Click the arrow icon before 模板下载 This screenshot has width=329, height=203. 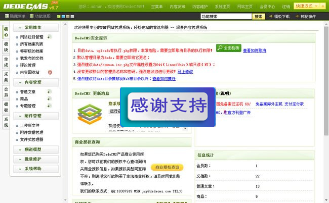[x=271, y=16]
